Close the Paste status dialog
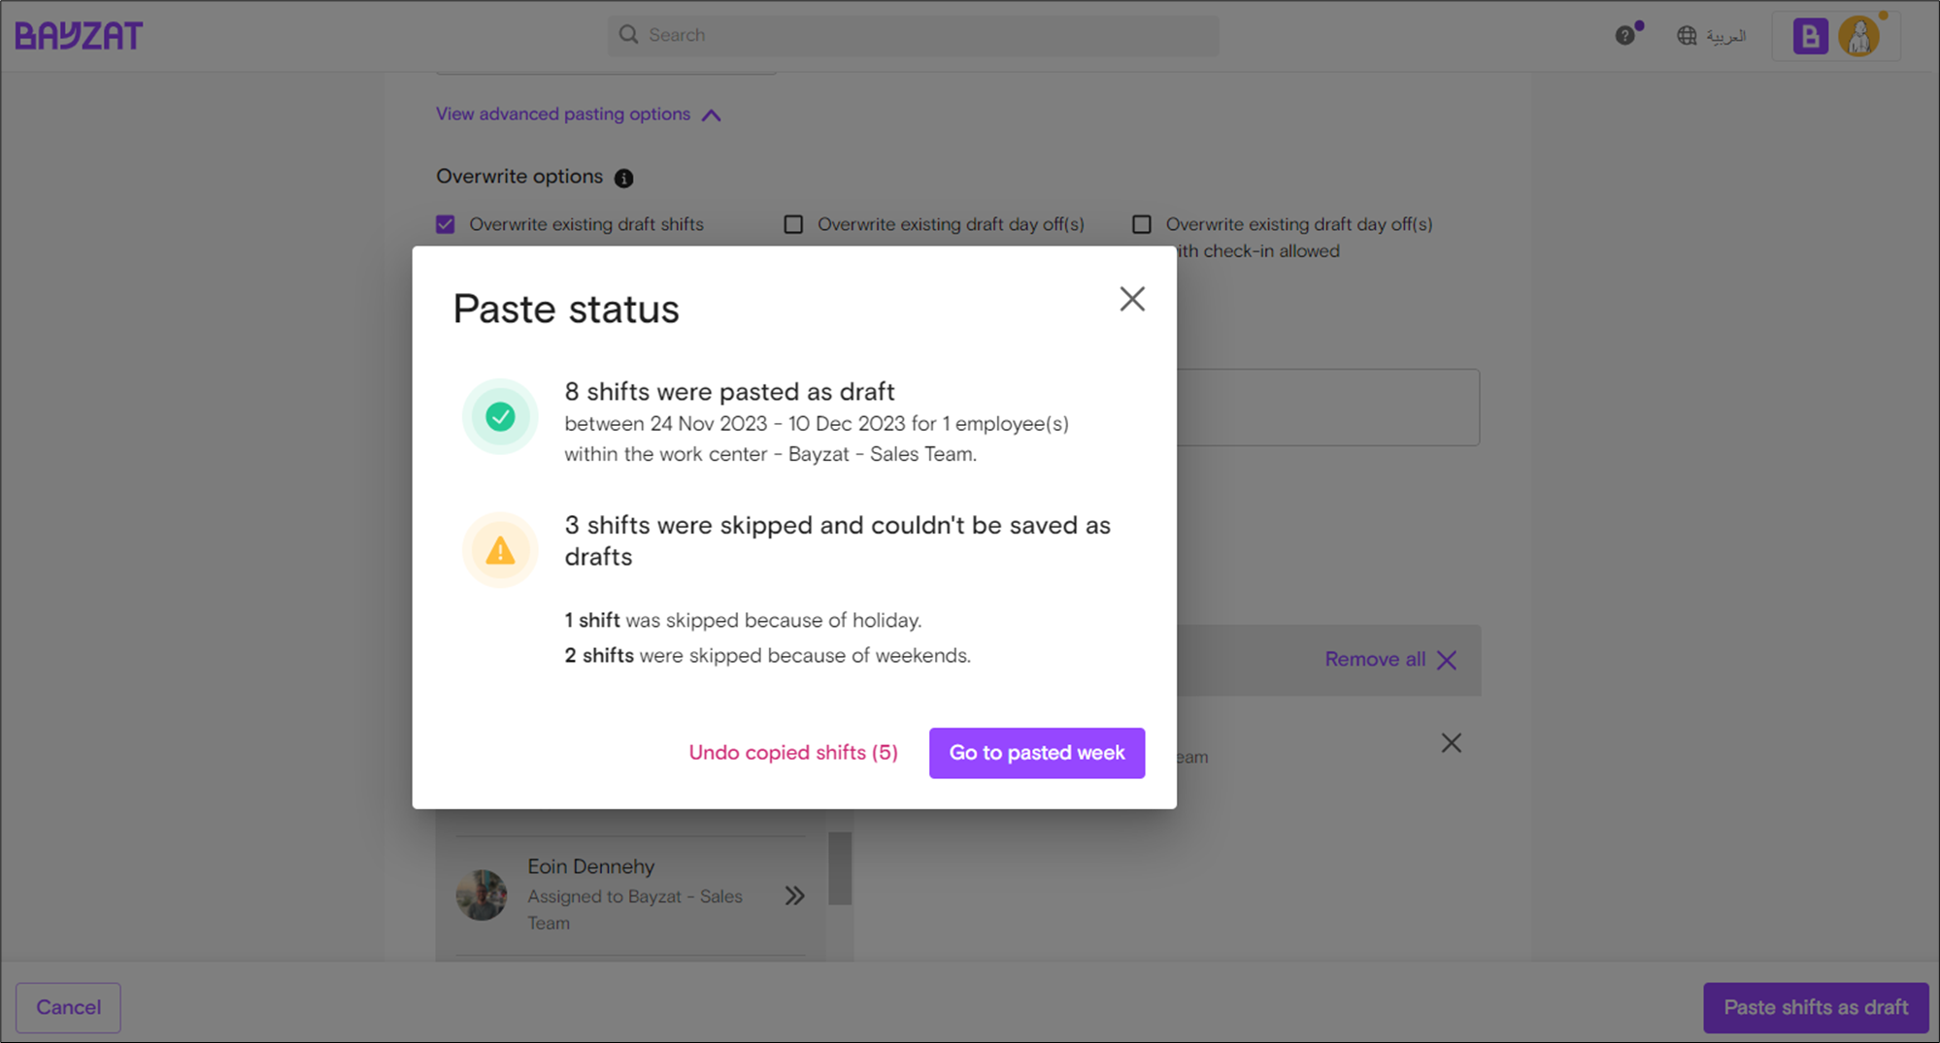1940x1043 pixels. click(1131, 299)
